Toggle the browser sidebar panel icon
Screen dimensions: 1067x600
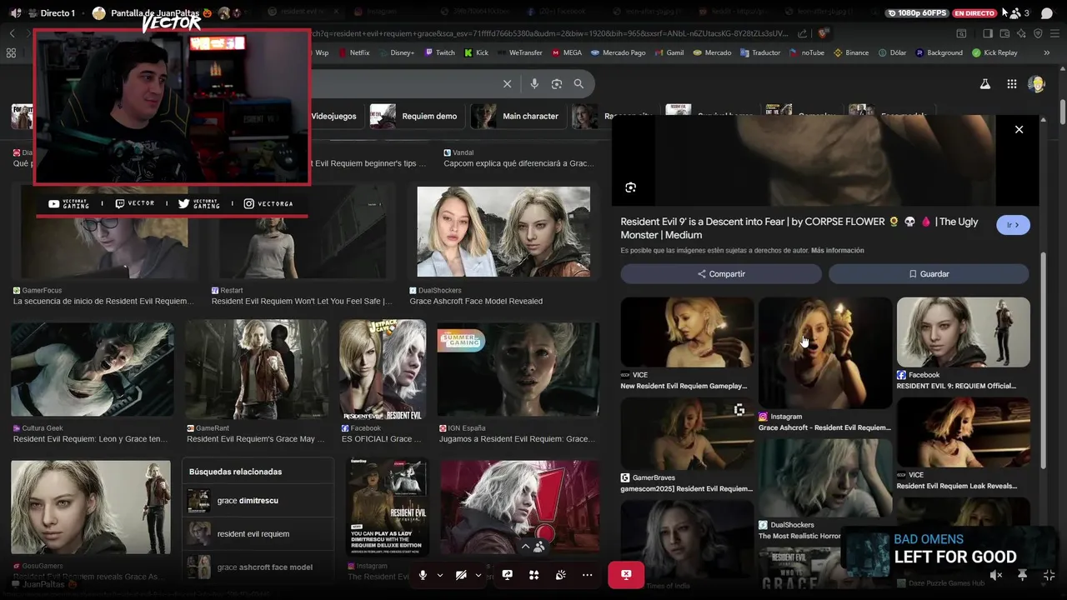pyautogui.click(x=988, y=33)
